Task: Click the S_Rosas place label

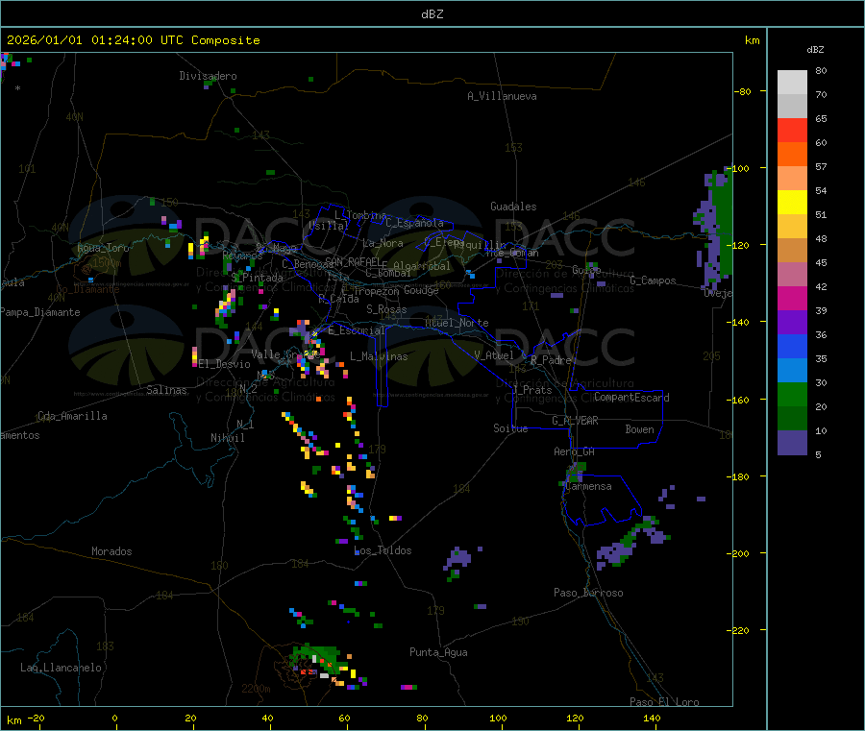Action: point(386,309)
